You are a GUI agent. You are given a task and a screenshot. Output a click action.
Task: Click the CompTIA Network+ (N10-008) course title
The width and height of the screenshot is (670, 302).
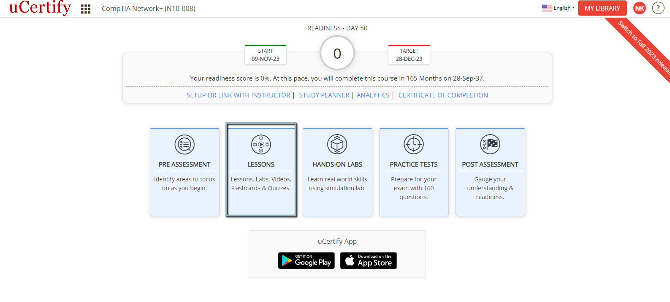(x=149, y=8)
